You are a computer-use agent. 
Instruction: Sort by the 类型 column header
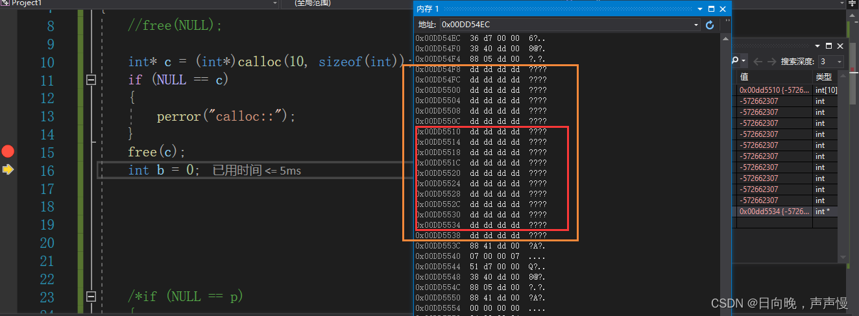pos(825,78)
